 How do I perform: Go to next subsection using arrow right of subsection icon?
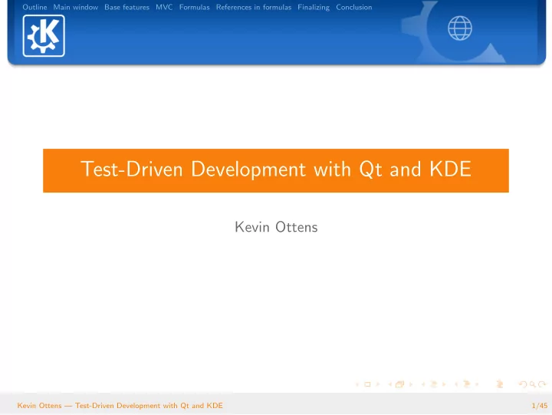(x=444, y=384)
